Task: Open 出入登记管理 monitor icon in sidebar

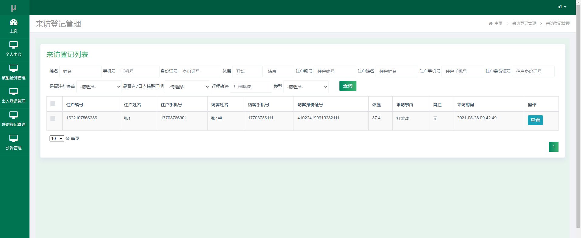Action: coord(13,92)
